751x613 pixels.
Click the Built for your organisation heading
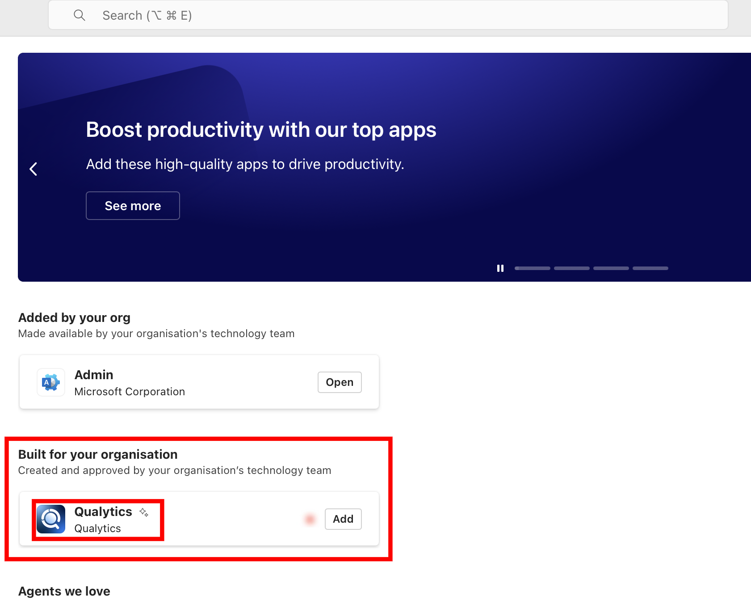tap(98, 454)
